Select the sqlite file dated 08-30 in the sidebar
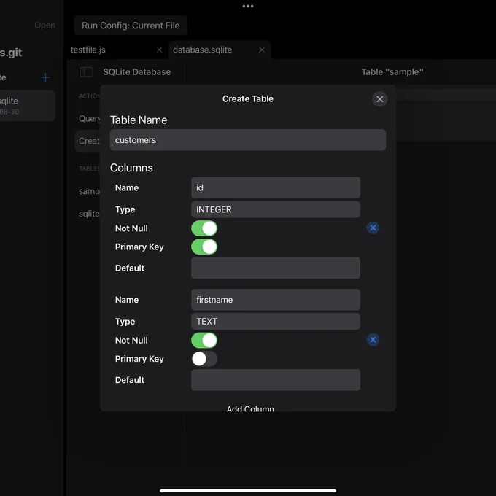 click(27, 106)
